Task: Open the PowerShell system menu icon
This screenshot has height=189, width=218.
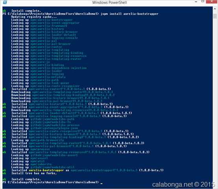Action: pos(5,2)
